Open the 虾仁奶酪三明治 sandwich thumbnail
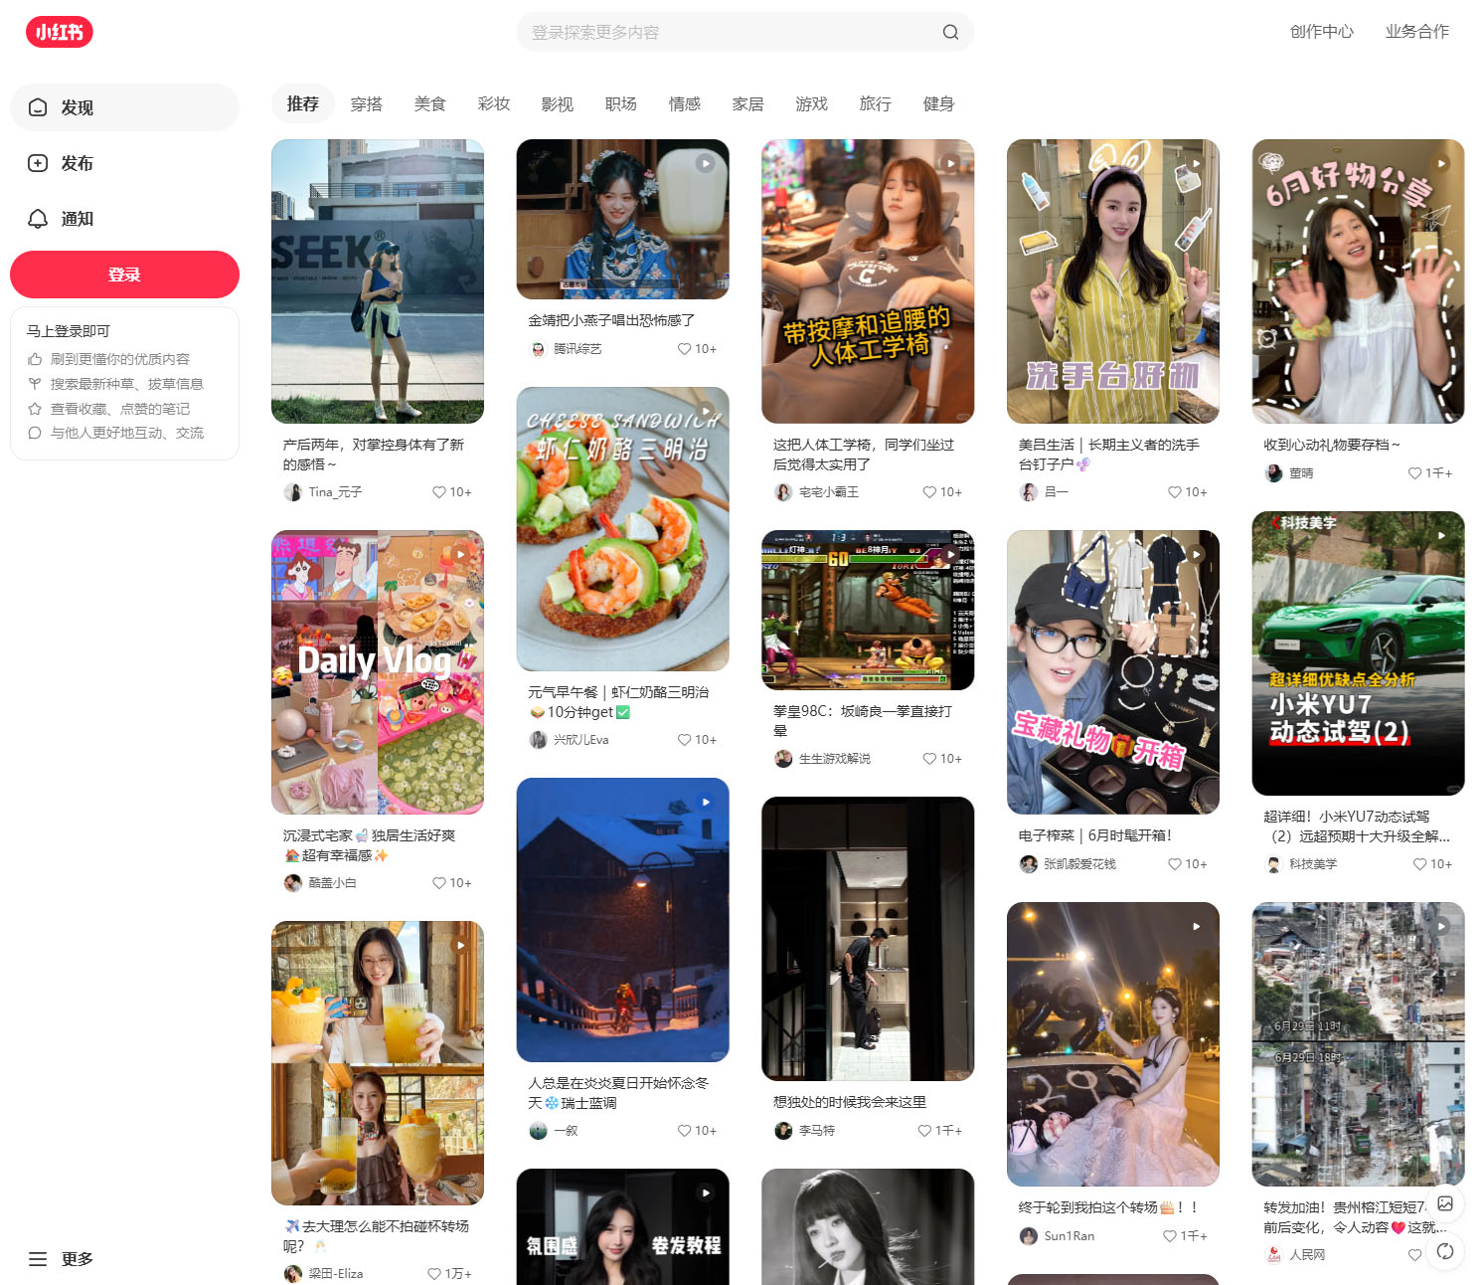Viewport: 1484px width, 1285px height. pyautogui.click(x=622, y=529)
